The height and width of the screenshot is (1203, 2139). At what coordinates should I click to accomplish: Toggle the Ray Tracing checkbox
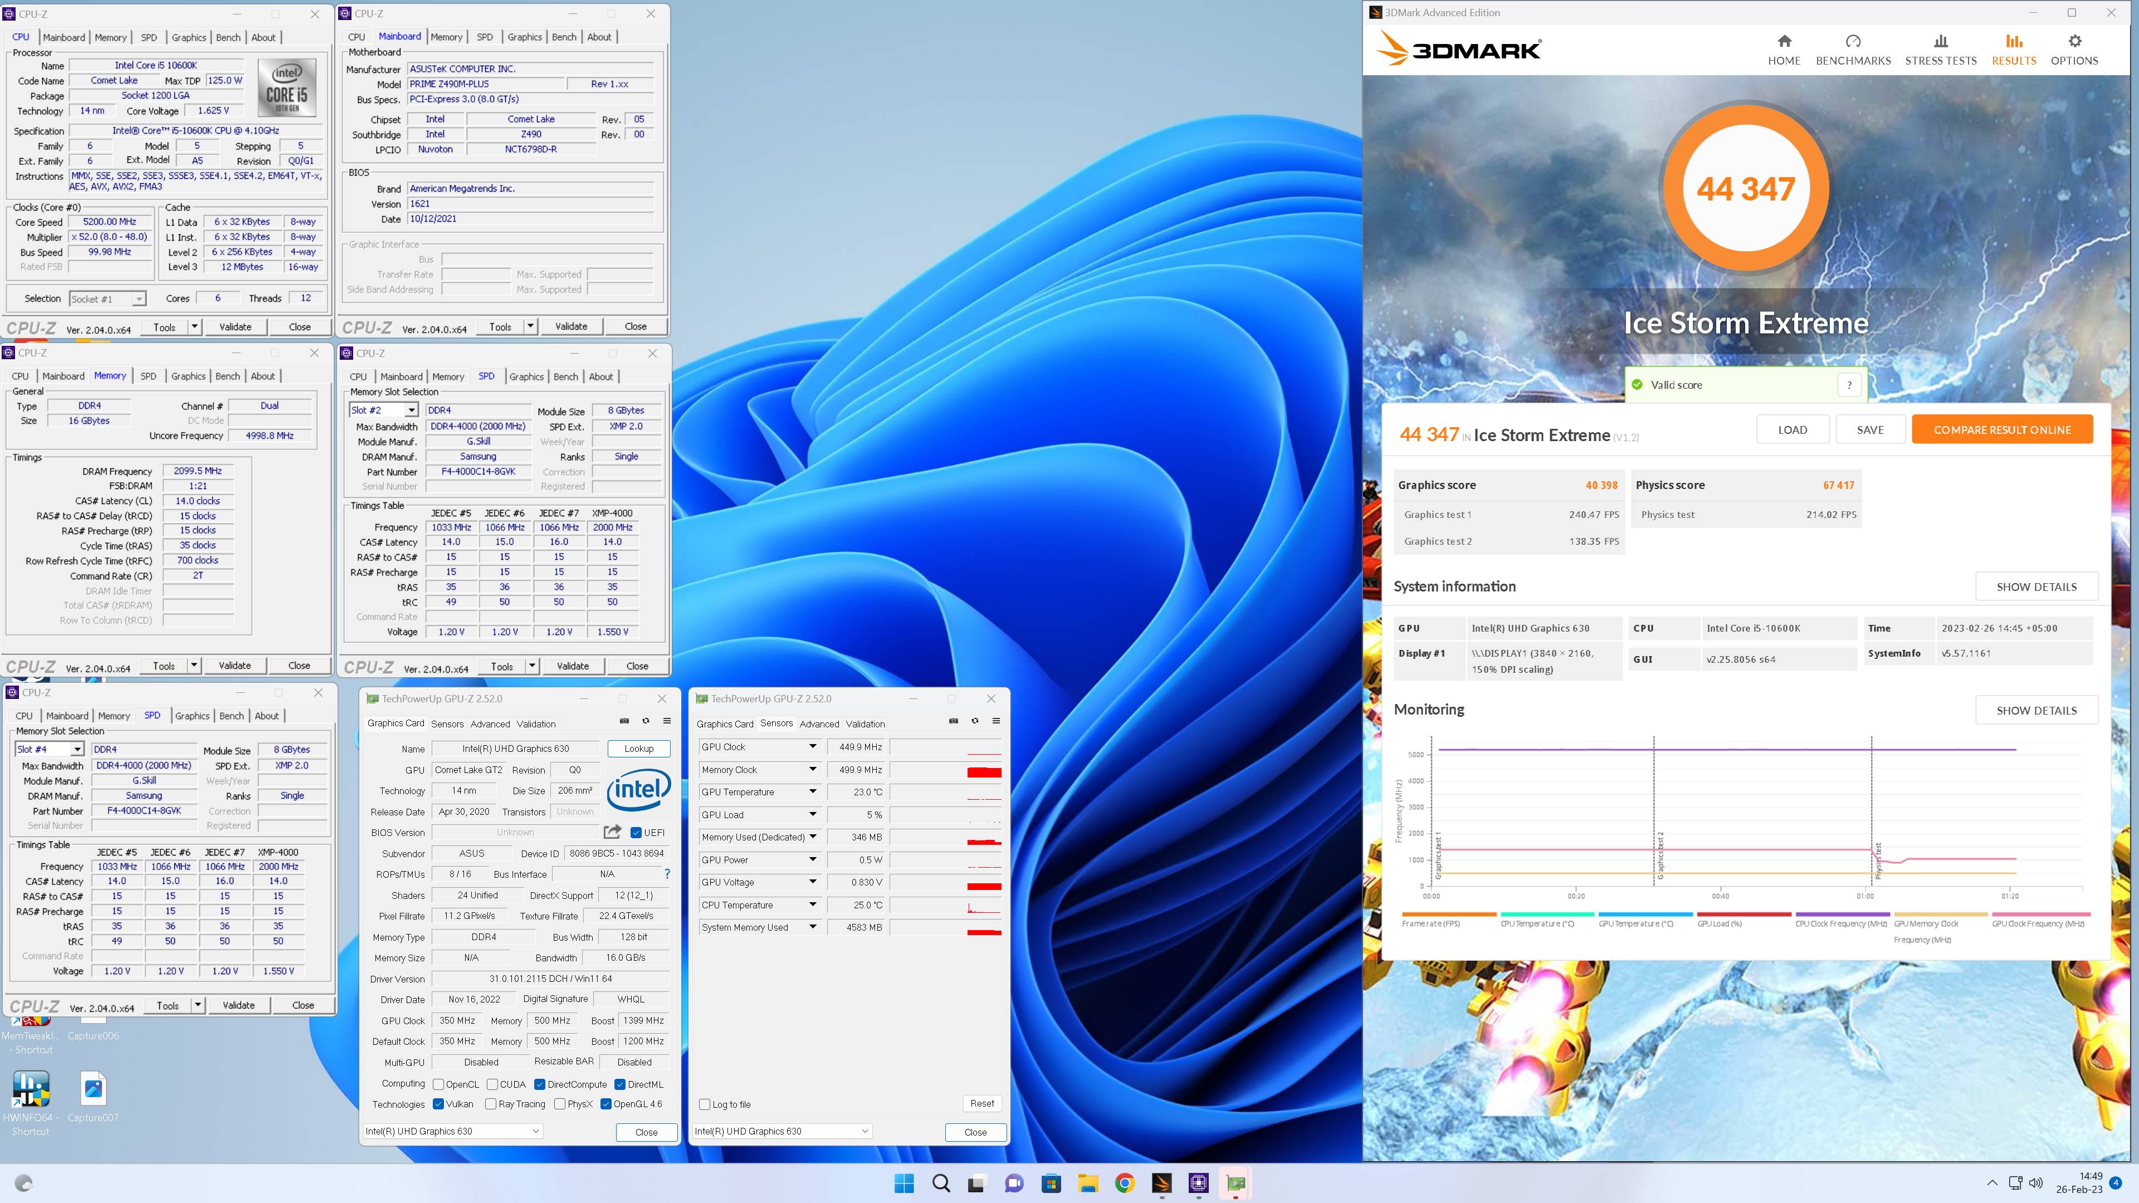[x=491, y=1104]
